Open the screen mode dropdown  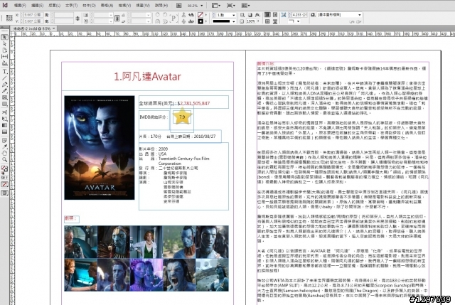(231, 5)
